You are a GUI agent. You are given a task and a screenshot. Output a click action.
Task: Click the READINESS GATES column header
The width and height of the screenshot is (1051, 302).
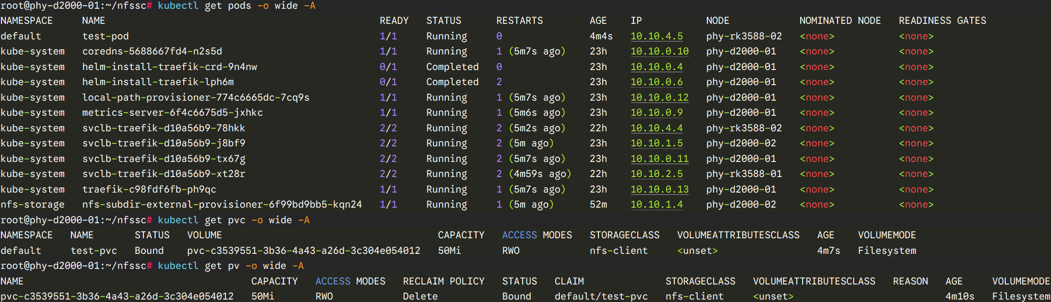(x=942, y=21)
